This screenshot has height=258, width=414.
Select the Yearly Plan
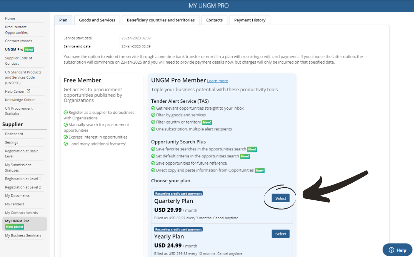pos(280,234)
